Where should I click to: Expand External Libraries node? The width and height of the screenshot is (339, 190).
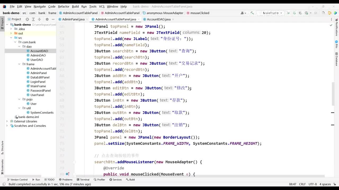(7, 121)
